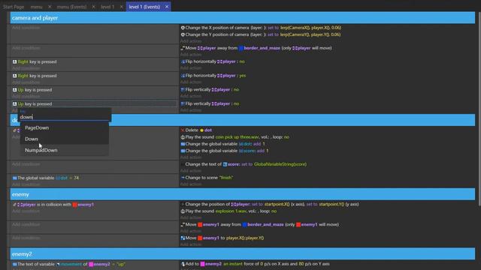Image resolution: width=481 pixels, height=270 pixels.
Task: Click the camera icon of the X position action
Action: [183, 28]
